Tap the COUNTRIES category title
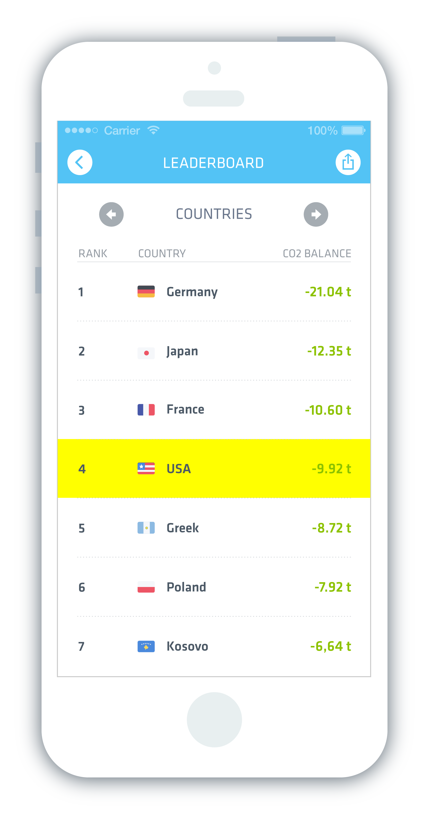The height and width of the screenshot is (817, 423). click(x=214, y=214)
